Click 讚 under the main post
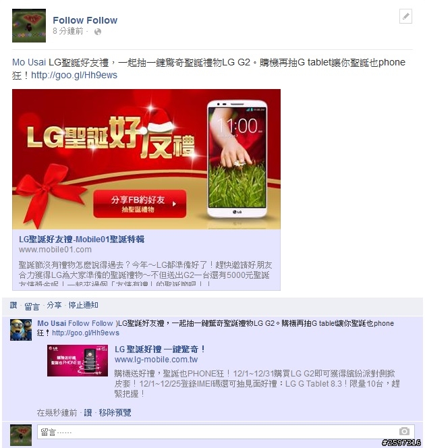 click(13, 305)
